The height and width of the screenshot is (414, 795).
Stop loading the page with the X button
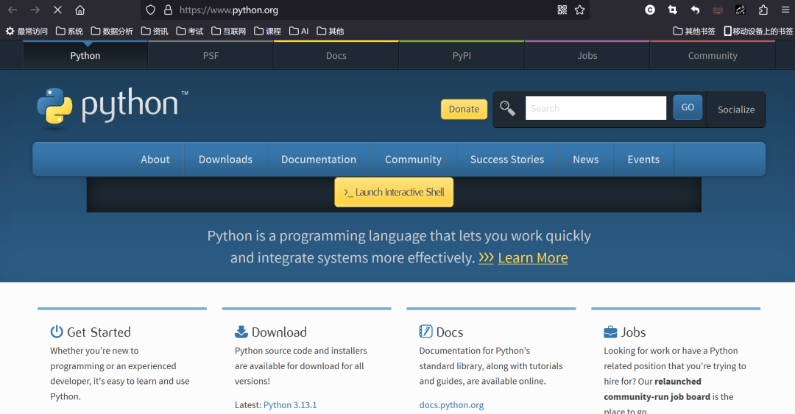pos(57,10)
